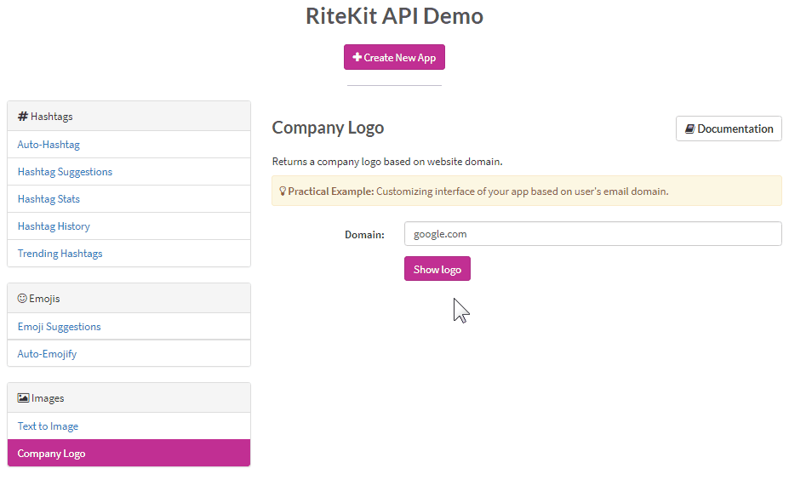Viewport: 789px width, 480px height.
Task: Click the Company Logo page heading
Action: (x=328, y=128)
